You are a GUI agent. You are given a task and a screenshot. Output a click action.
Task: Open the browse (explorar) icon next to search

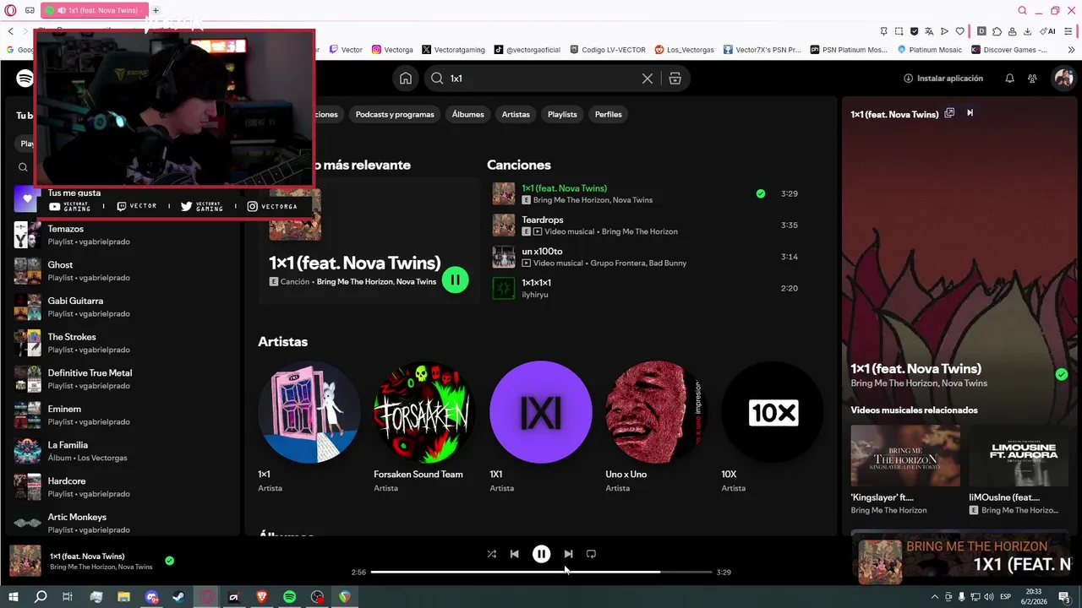click(x=675, y=79)
